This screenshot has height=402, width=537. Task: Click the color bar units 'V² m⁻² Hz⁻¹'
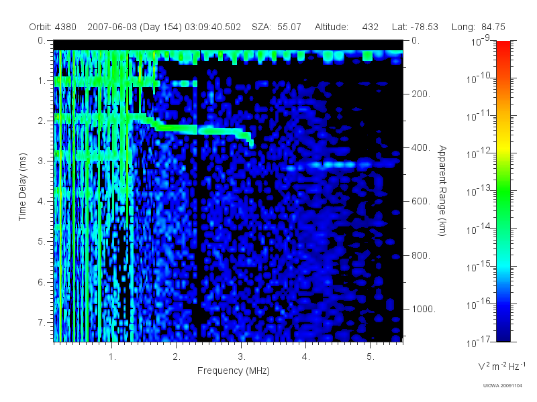click(501, 366)
